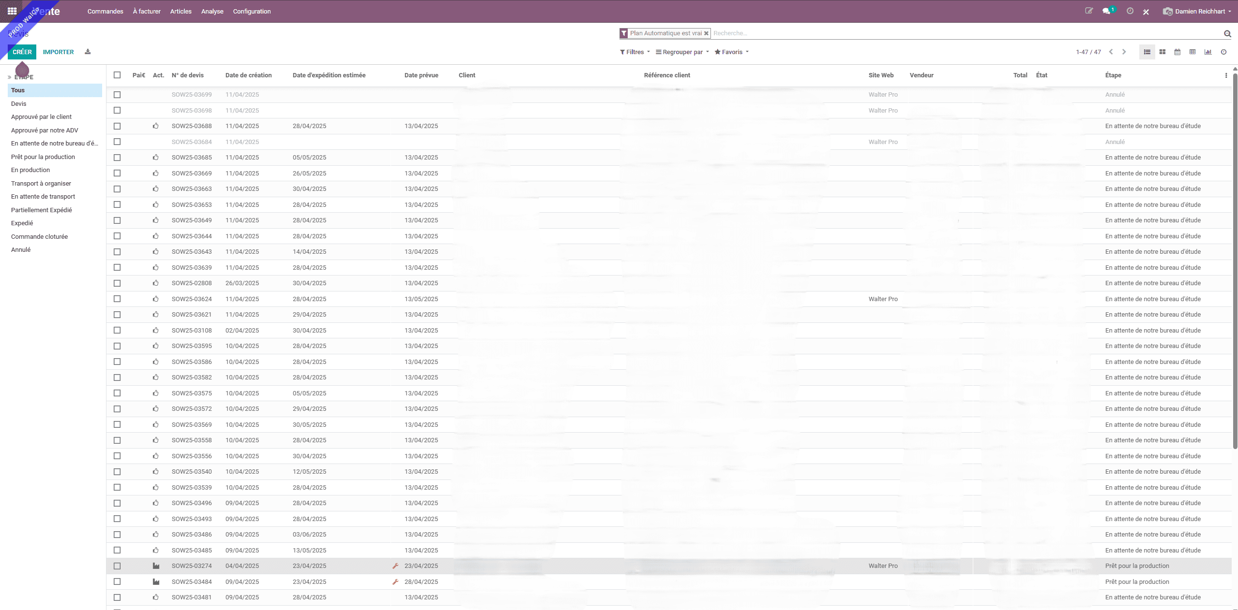The height and width of the screenshot is (610, 1238).
Task: Sort by Date de création column header
Action: (x=248, y=75)
